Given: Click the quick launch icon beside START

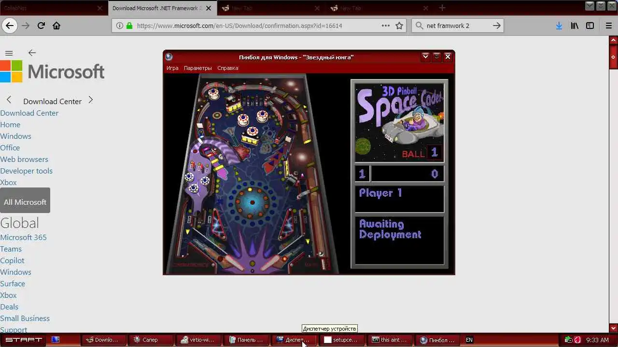Looking at the screenshot, I should pos(56,340).
